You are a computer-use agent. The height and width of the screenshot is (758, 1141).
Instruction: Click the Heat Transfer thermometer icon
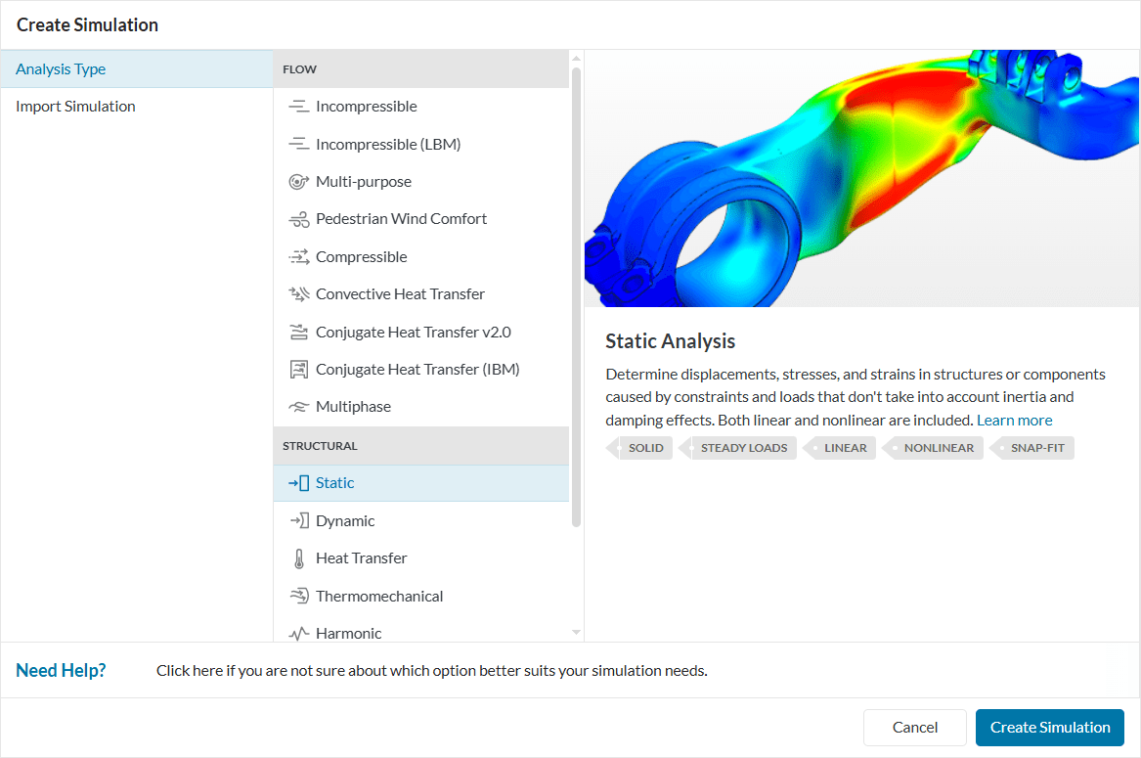299,558
